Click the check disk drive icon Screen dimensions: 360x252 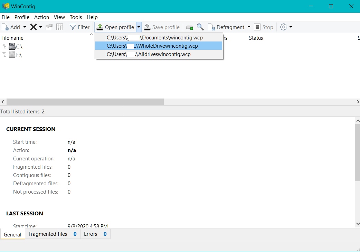(x=190, y=28)
